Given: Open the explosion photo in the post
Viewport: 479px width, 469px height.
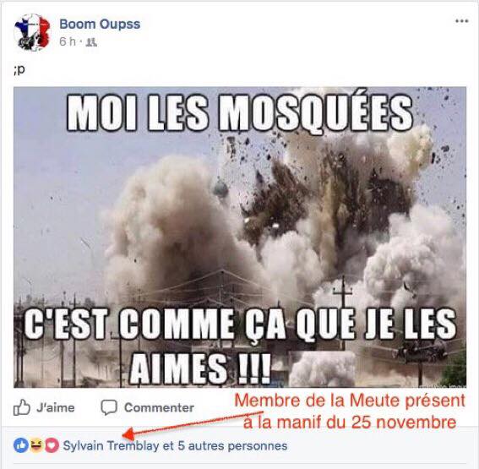Looking at the screenshot, I should pyautogui.click(x=240, y=237).
